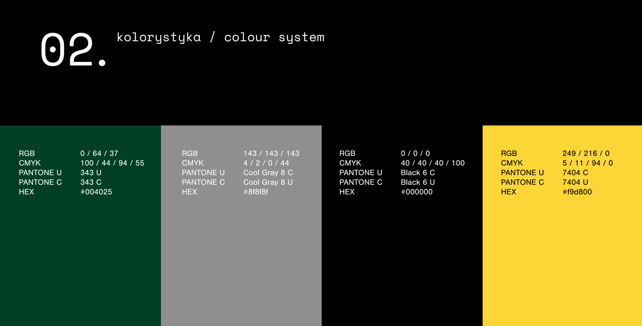Click the black colour swatch panel

[x=402, y=252]
